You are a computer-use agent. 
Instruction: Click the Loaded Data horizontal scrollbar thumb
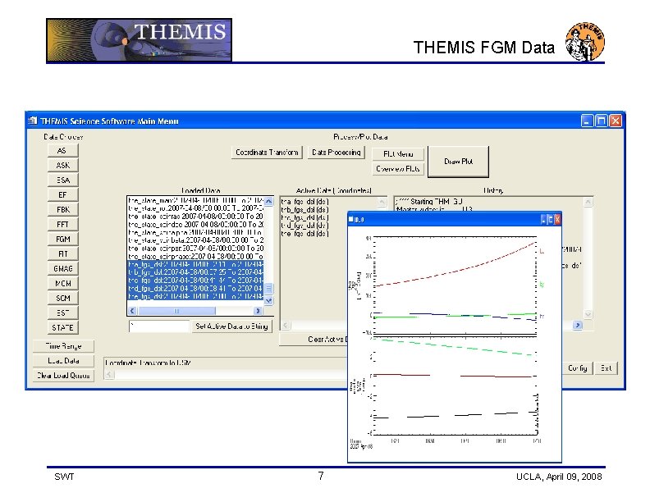176,311
